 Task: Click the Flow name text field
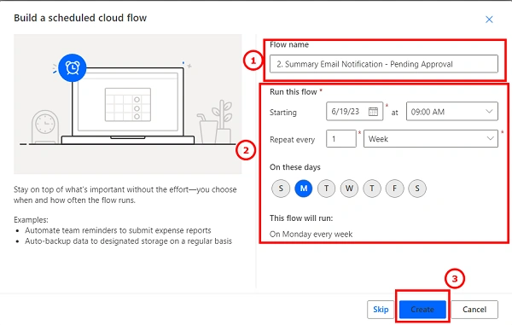pos(384,64)
